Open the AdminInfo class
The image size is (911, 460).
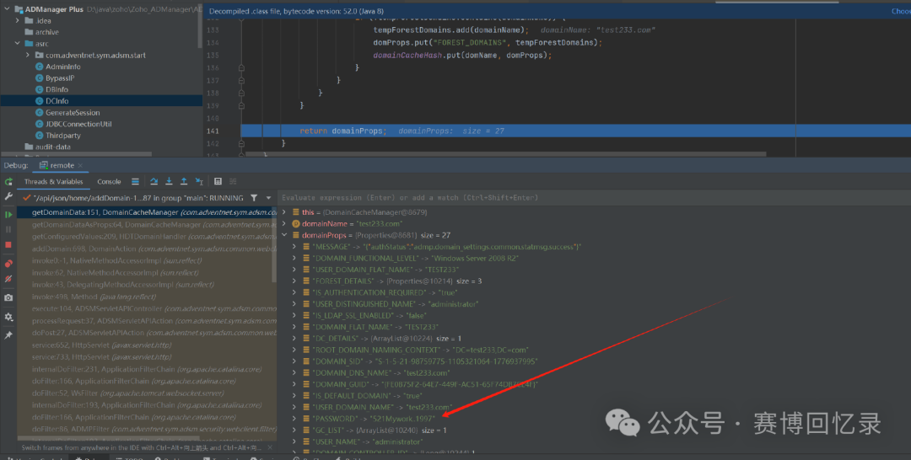[62, 67]
